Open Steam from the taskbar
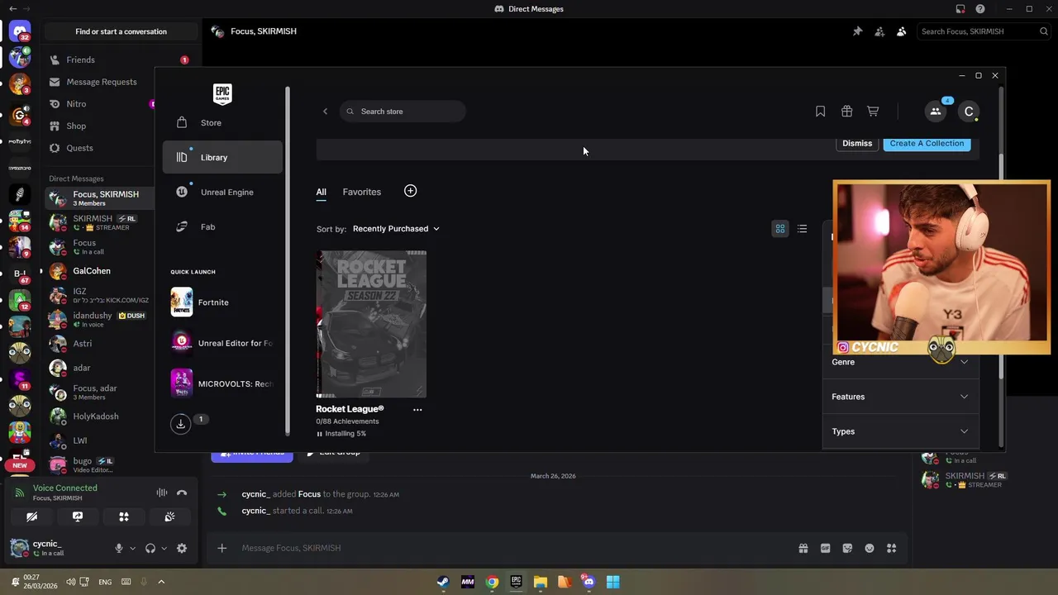Image resolution: width=1058 pixels, height=595 pixels. (444, 582)
